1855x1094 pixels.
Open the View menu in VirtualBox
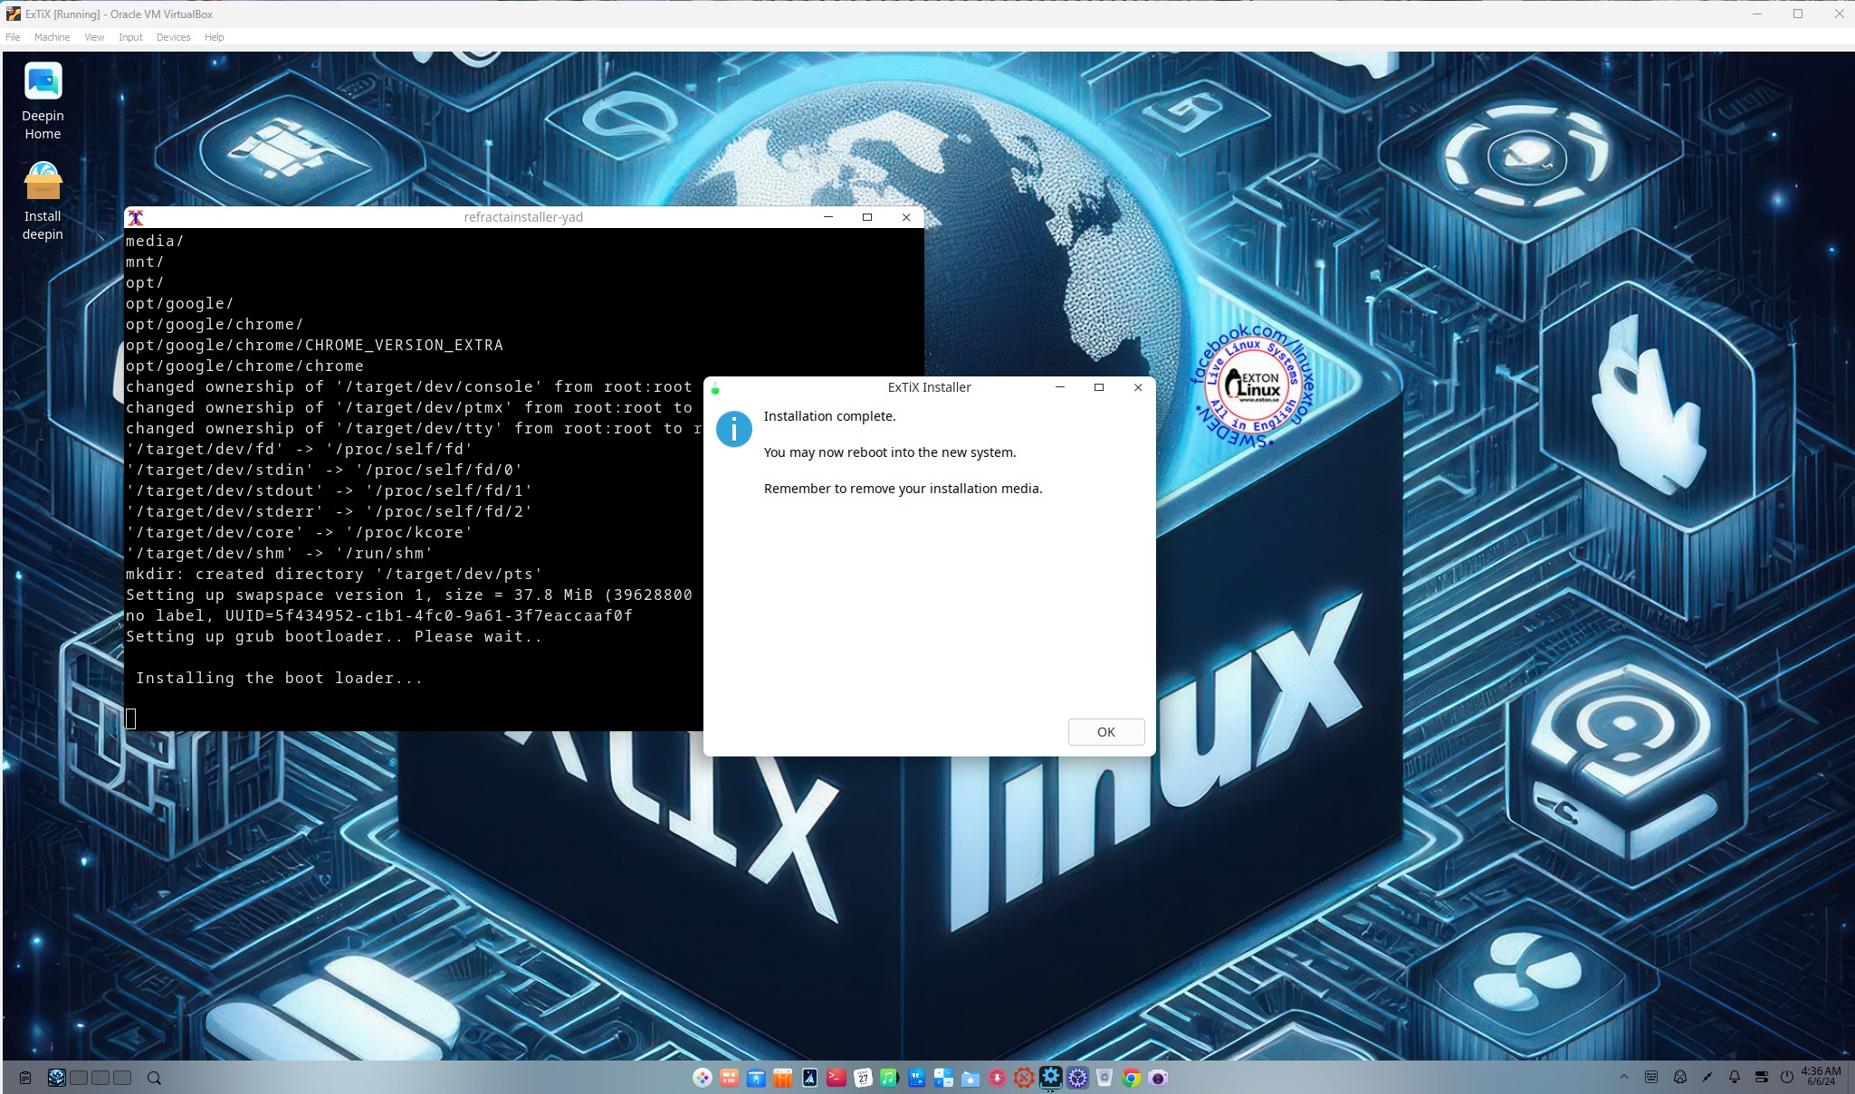[x=94, y=37]
